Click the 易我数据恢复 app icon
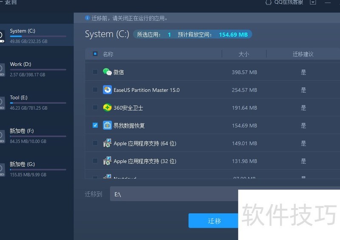Screen dimensions: 340x240 [107, 126]
